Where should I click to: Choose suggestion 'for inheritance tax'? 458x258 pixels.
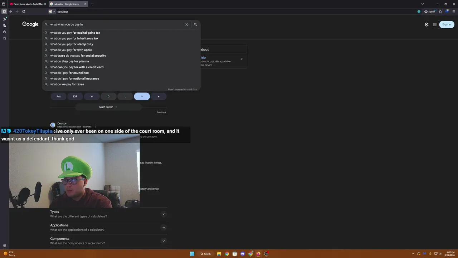tap(121, 38)
